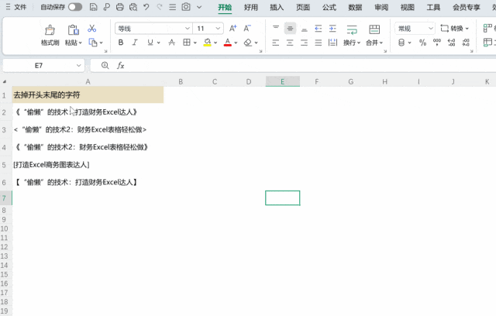This screenshot has width=496, height=316.
Task: Switch to the 数据 tab
Action: [x=355, y=7]
